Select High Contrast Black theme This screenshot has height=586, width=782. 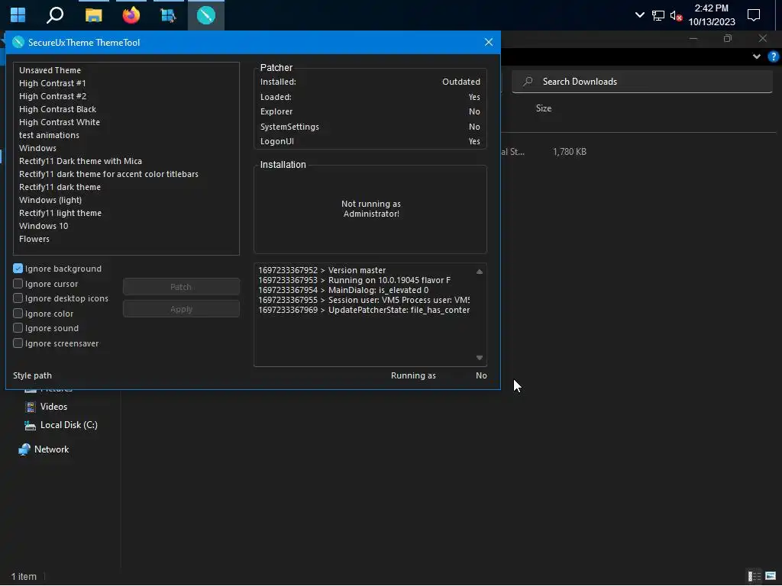[57, 109]
